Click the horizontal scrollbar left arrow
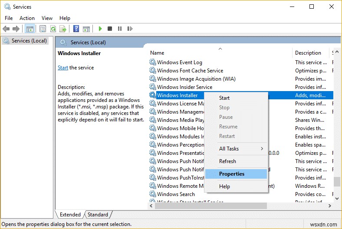The height and width of the screenshot is (229, 342). pos(151,206)
